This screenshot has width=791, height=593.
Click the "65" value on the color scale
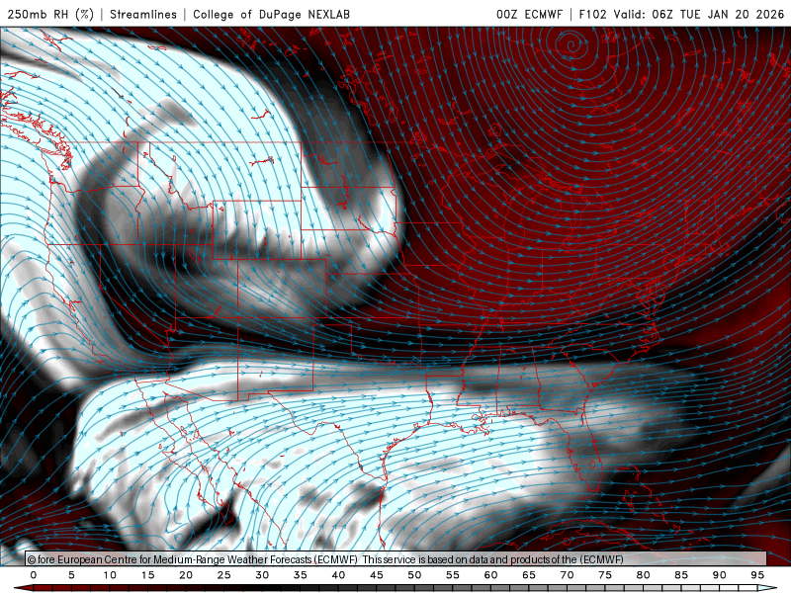click(529, 575)
